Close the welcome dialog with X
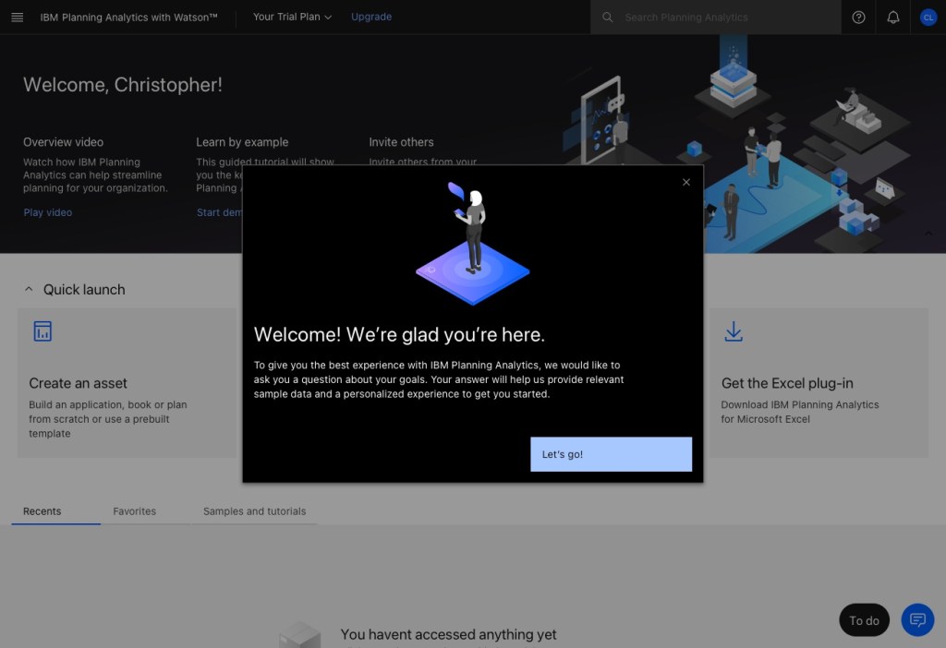This screenshot has width=946, height=648. click(x=685, y=182)
